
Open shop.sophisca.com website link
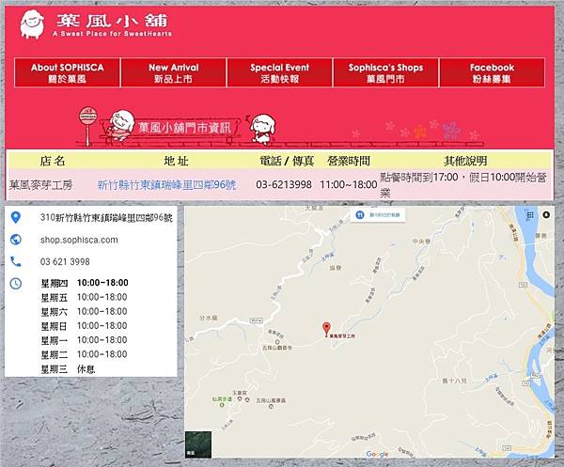pyautogui.click(x=79, y=240)
